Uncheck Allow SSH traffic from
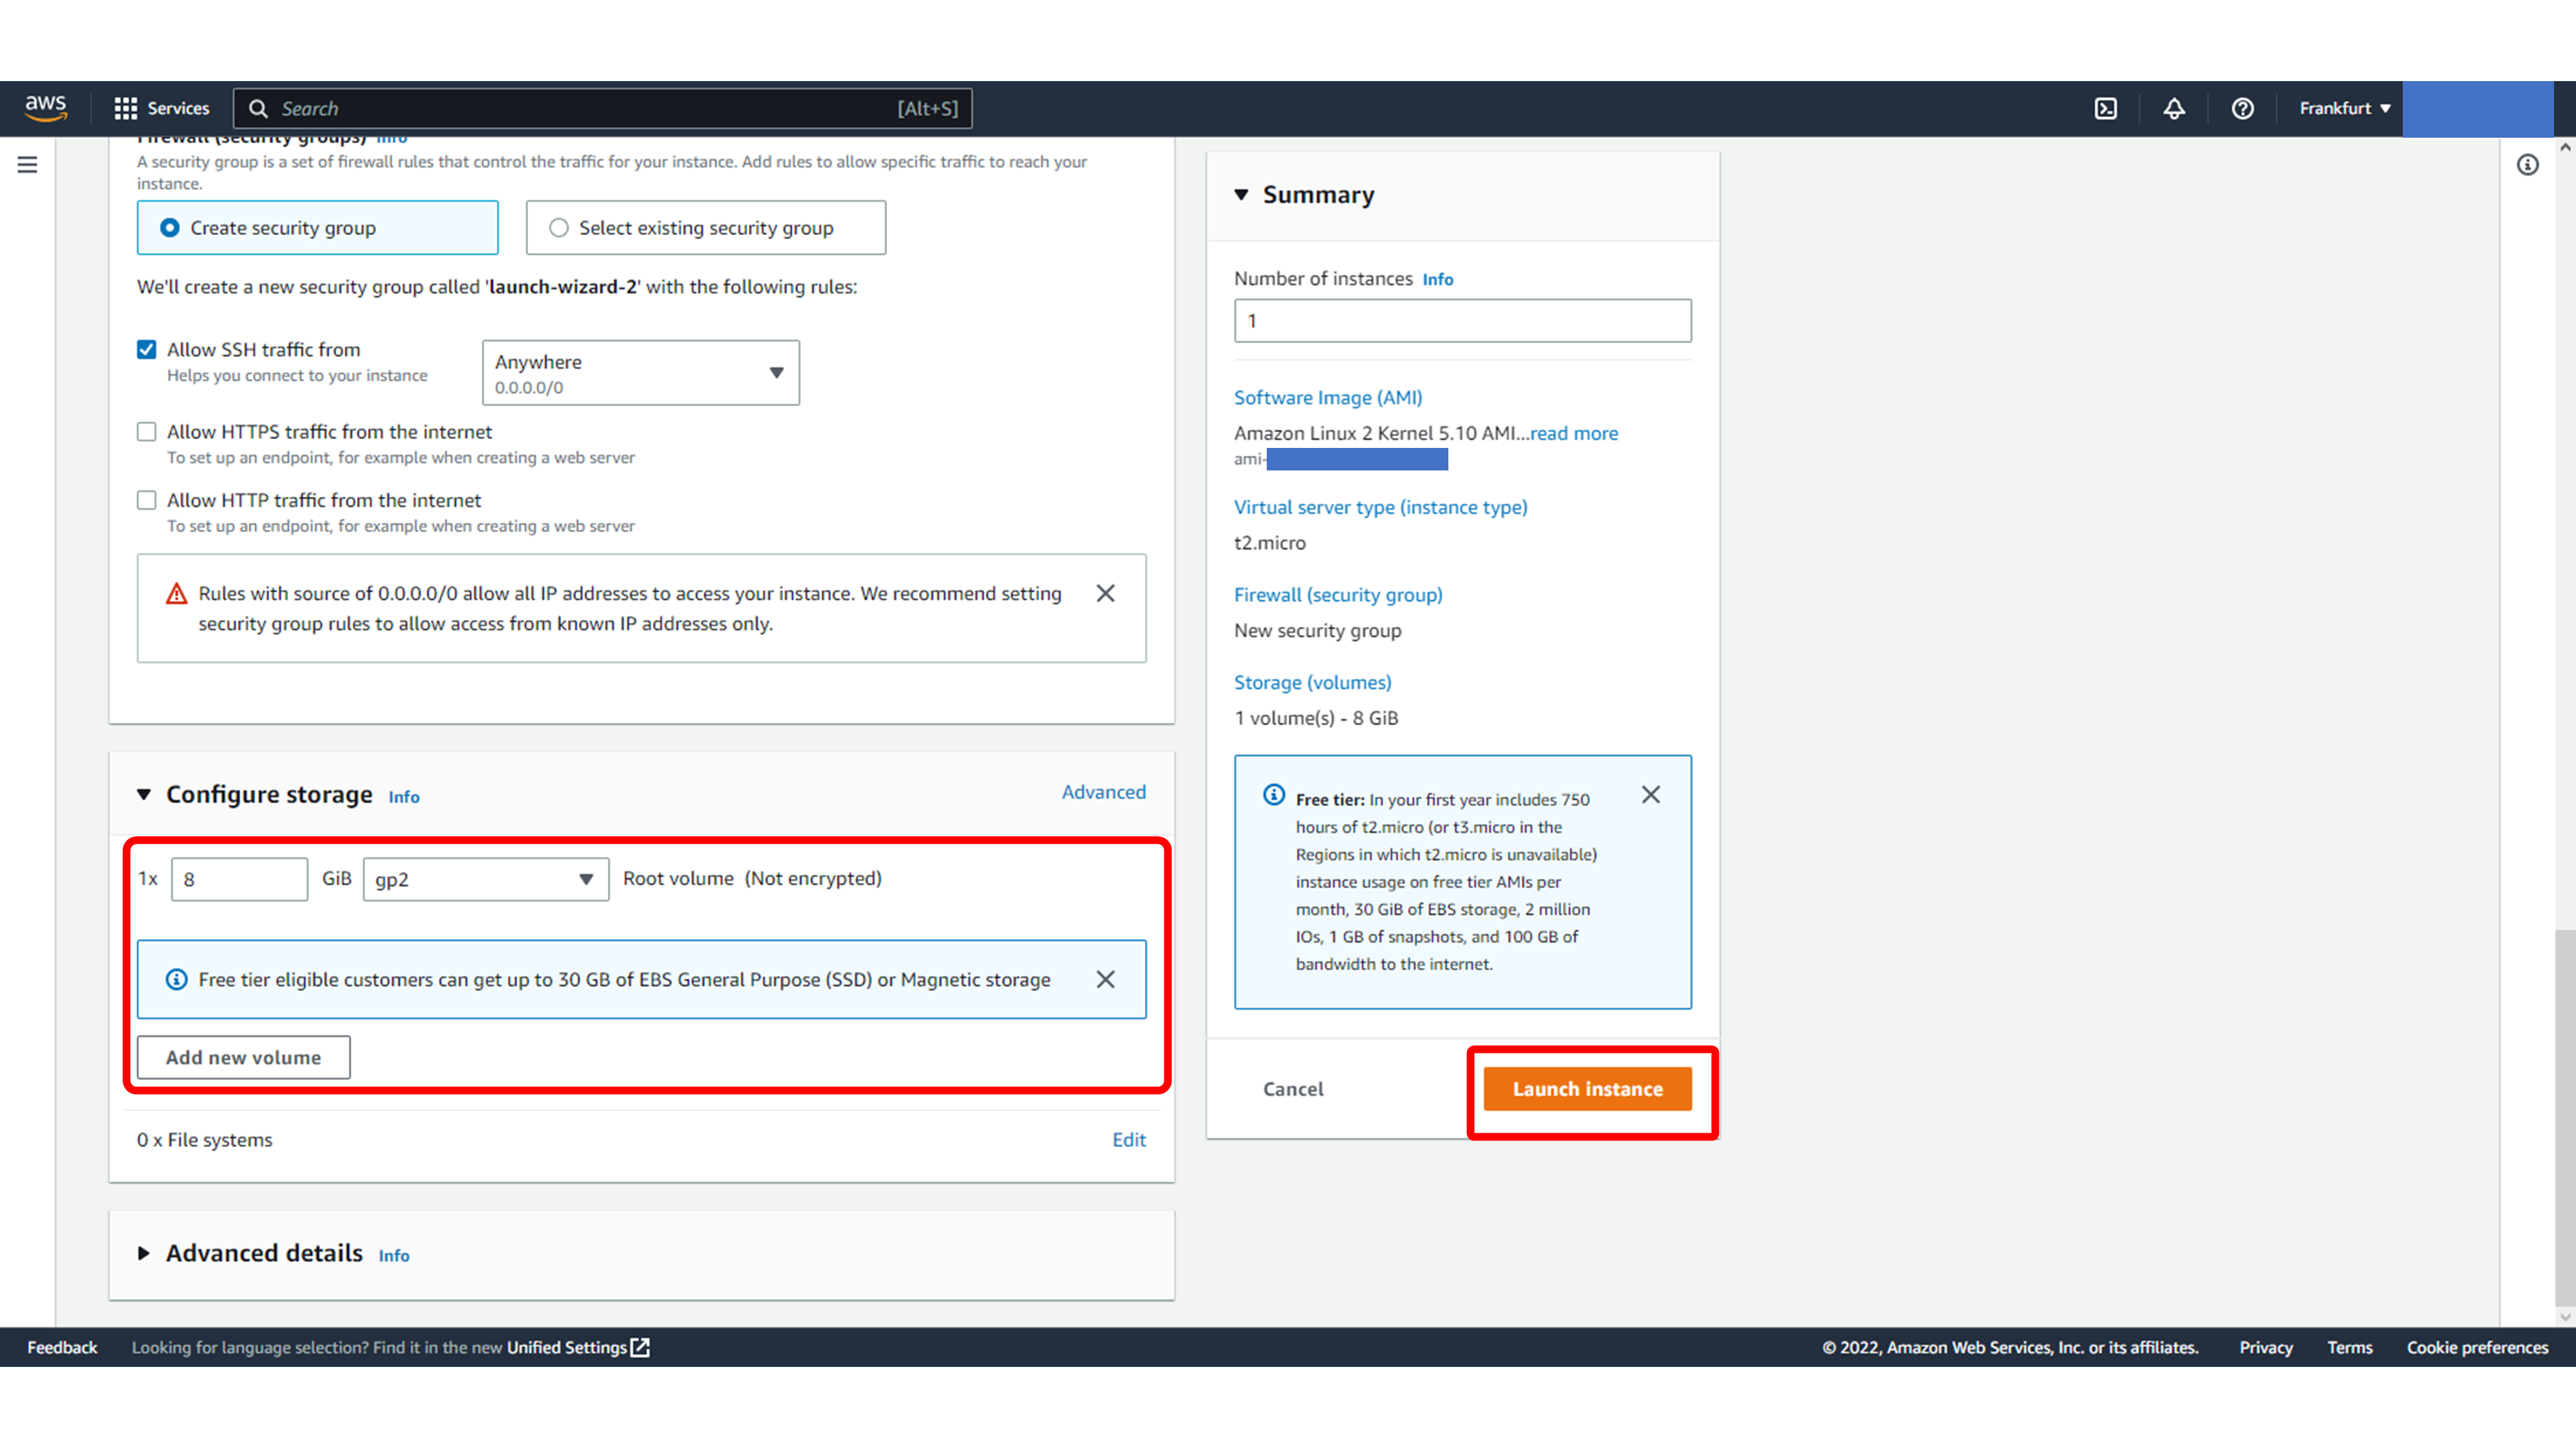This screenshot has height=1448, width=2576. [146, 349]
